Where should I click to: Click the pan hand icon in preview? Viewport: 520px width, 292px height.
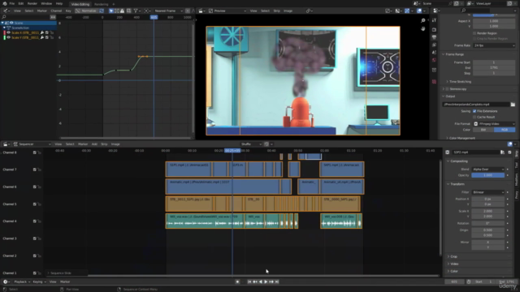pos(422,29)
